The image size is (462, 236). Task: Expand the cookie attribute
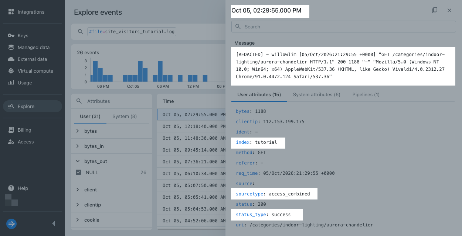(78, 220)
